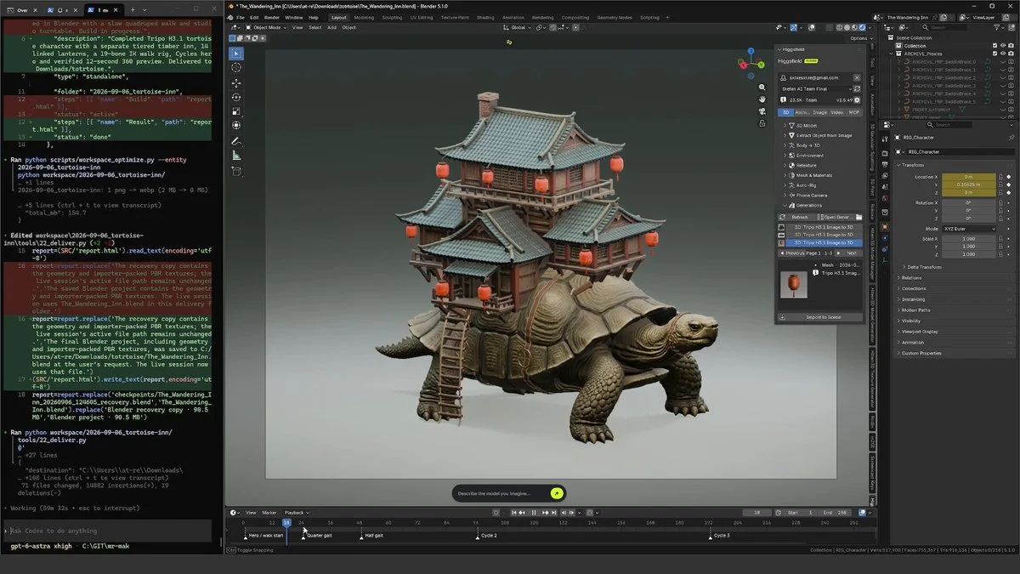Select the Select Box tool in the viewport toolbar
The height and width of the screenshot is (574, 1020).
pyautogui.click(x=236, y=54)
